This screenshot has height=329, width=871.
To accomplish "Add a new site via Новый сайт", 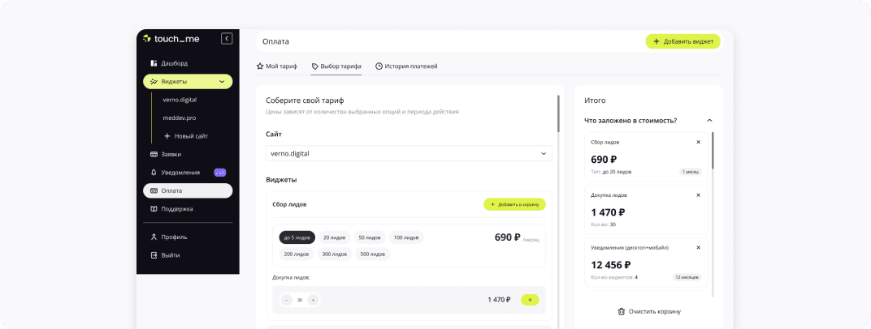I will [x=186, y=135].
